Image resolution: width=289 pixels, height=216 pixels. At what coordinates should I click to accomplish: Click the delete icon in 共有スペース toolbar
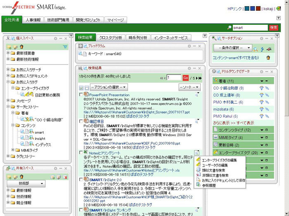coord(65,177)
